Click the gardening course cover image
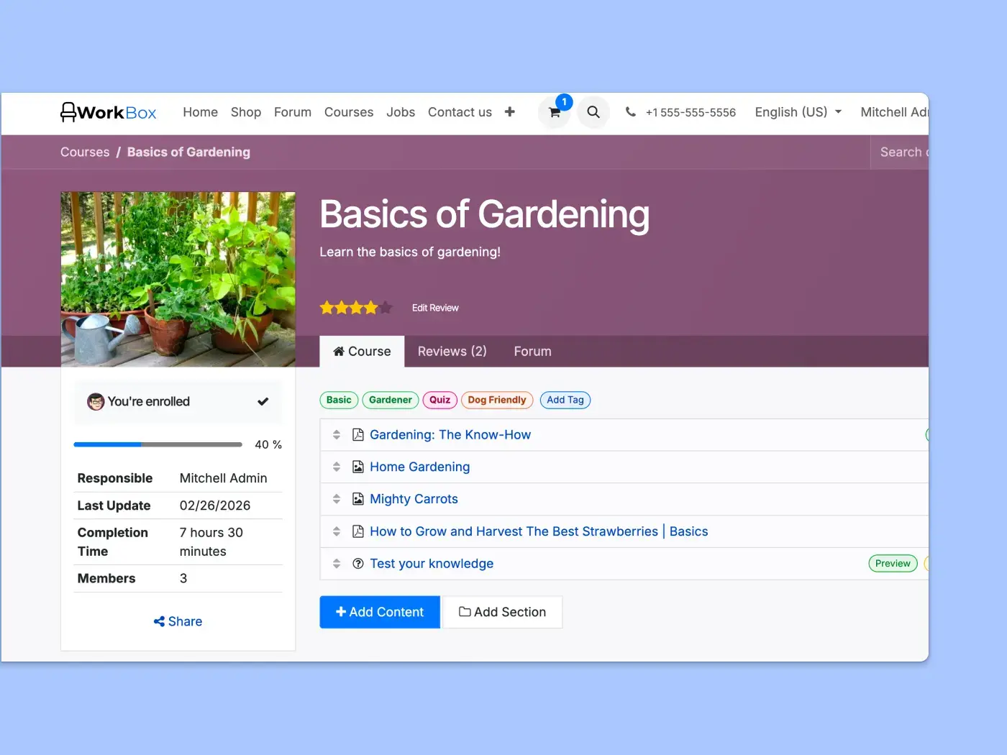This screenshot has width=1007, height=755. (x=178, y=279)
